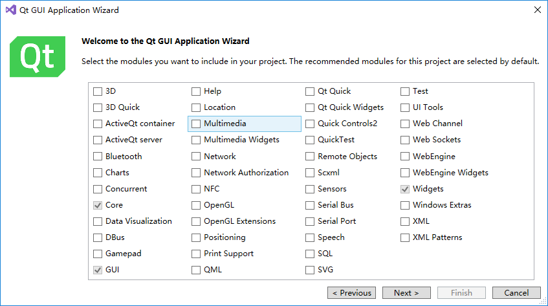This screenshot has width=548, height=306.
Task: Enable the SVG module checkbox
Action: (310, 270)
